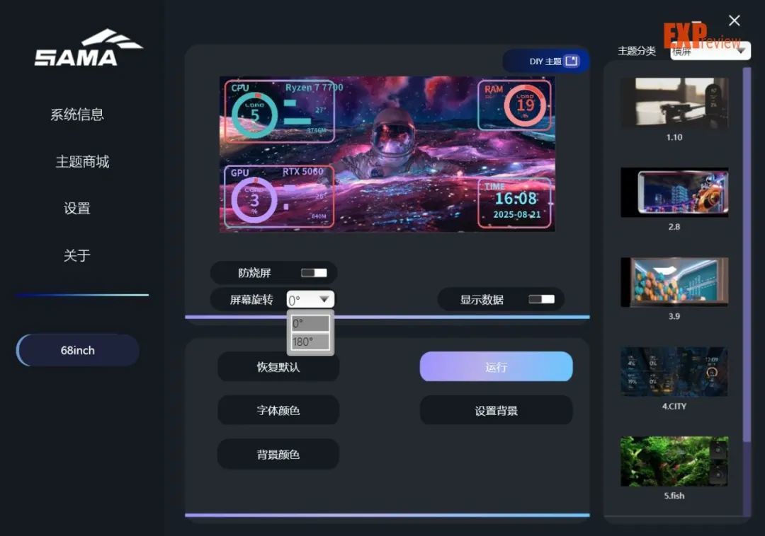Viewport: 765px width, 536px height.
Task: Open the 系统信息 page
Action: click(77, 115)
